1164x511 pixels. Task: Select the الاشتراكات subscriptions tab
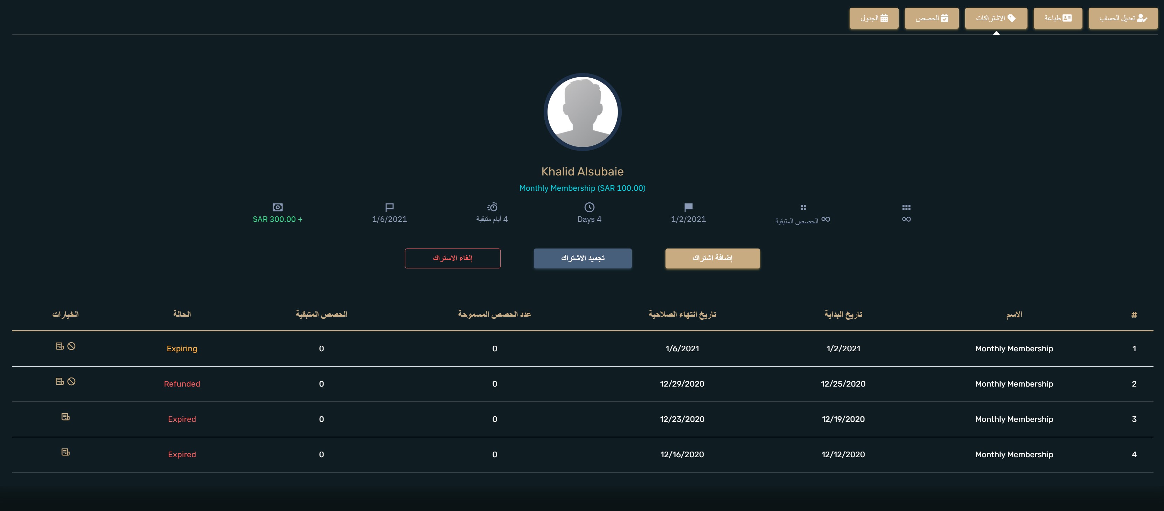[x=996, y=18]
